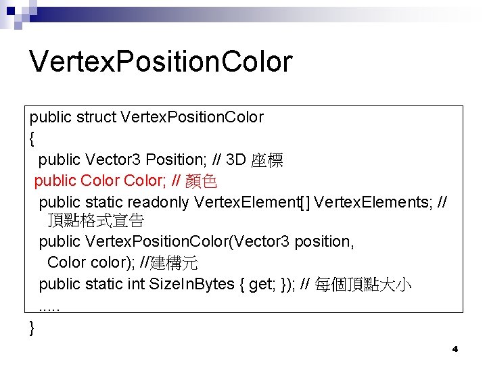487x365 pixels.
Task: Click the slide title Vertex.Position.Color
Action: point(161,62)
